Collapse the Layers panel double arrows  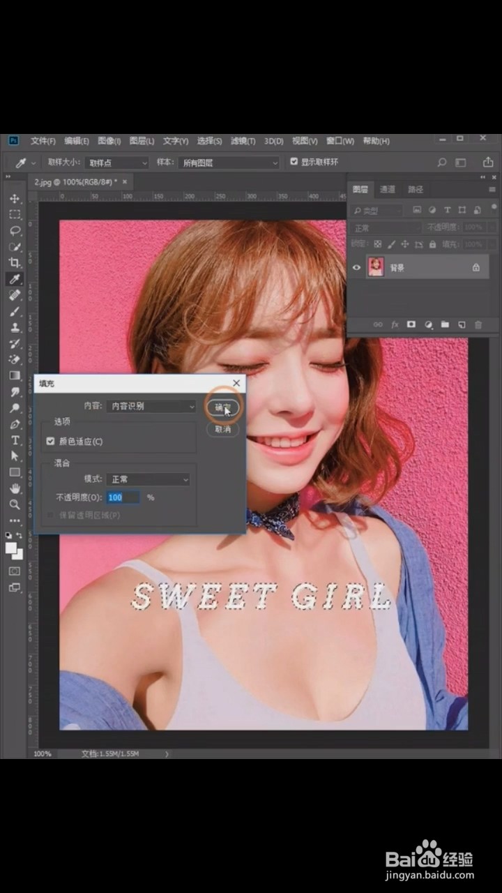click(483, 177)
